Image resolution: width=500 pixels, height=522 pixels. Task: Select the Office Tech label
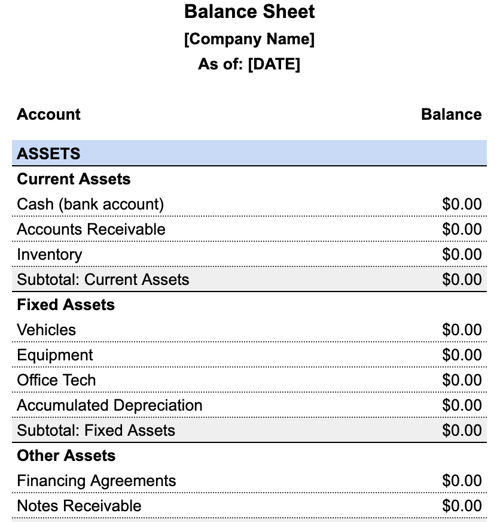click(x=56, y=380)
